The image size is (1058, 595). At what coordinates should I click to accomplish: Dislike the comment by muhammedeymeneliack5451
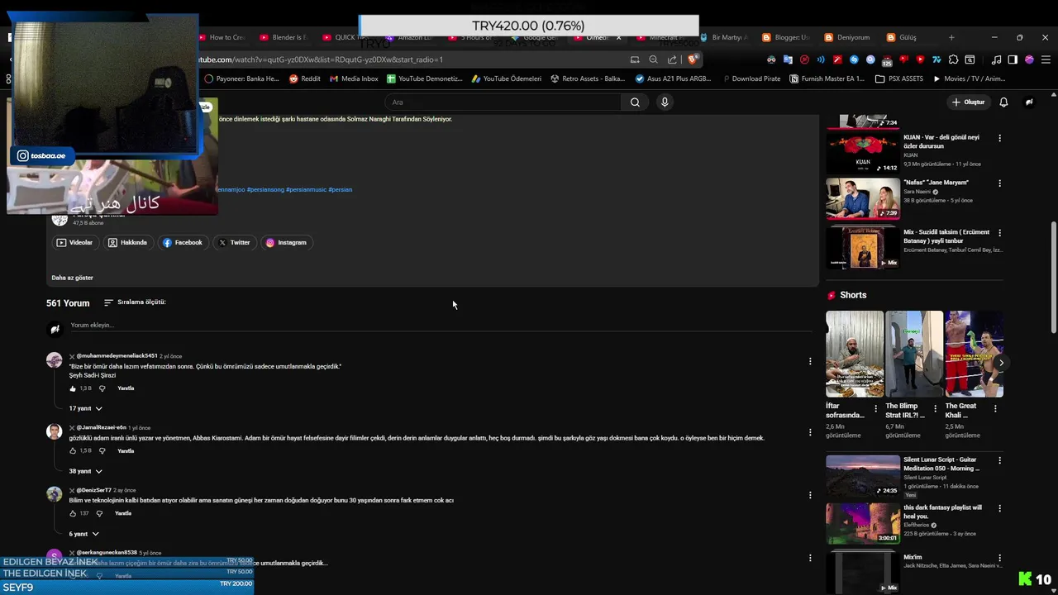[x=102, y=388]
